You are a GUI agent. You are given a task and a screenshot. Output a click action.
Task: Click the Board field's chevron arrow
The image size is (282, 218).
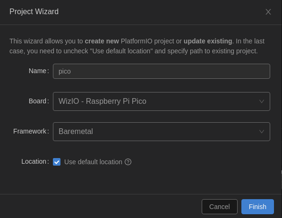click(262, 101)
